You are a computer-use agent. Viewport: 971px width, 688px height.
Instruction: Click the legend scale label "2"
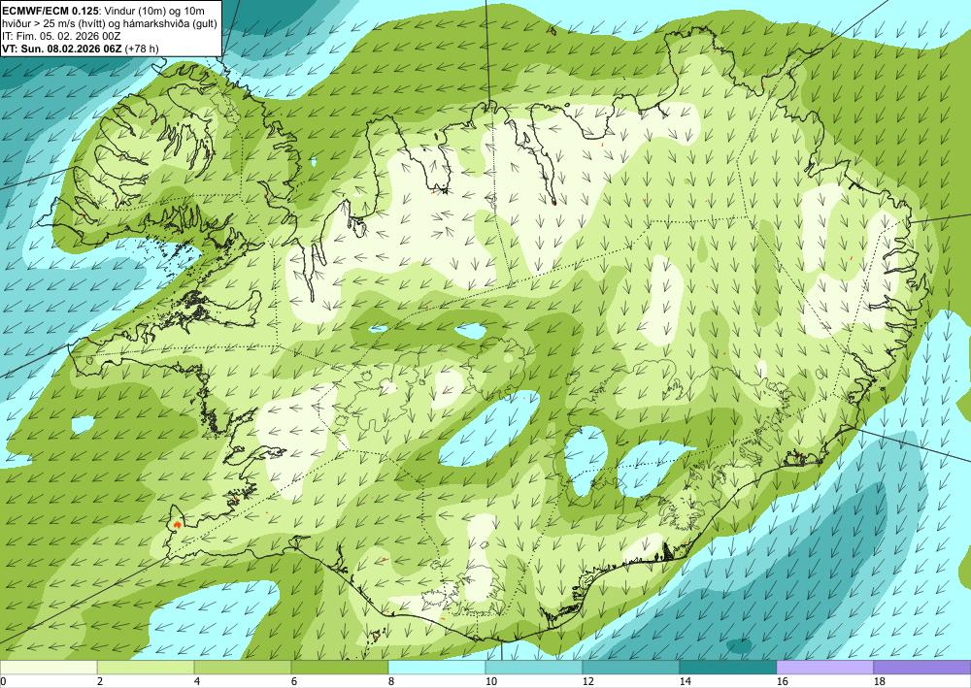[x=100, y=682]
